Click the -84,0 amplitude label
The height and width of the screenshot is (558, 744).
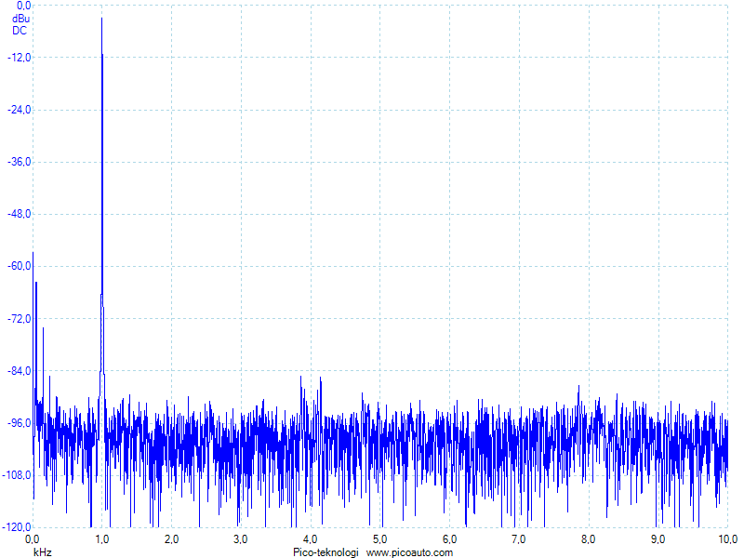[20, 370]
